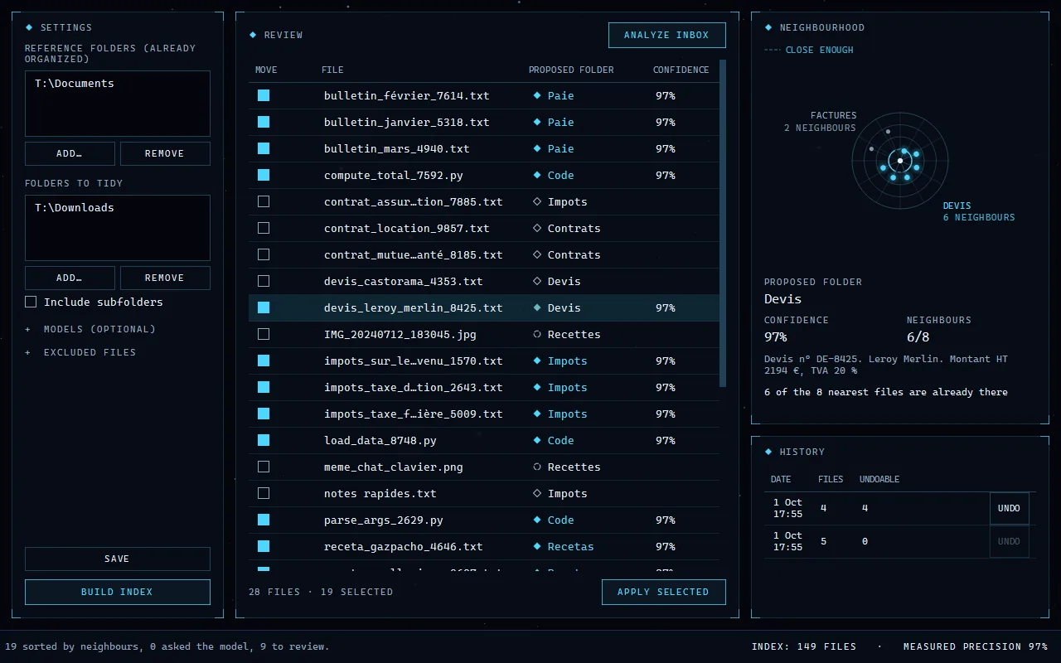Click the Neighbourhood panel diamond icon

(x=768, y=27)
